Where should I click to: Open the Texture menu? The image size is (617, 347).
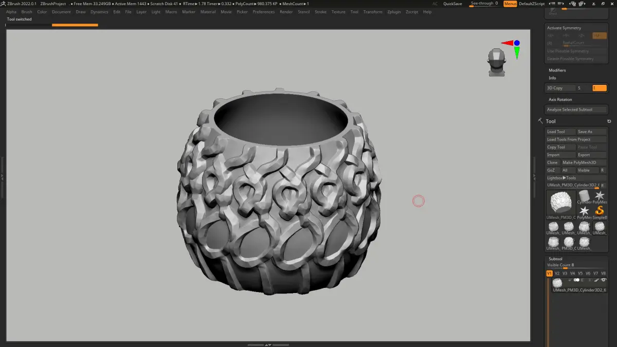pyautogui.click(x=338, y=12)
